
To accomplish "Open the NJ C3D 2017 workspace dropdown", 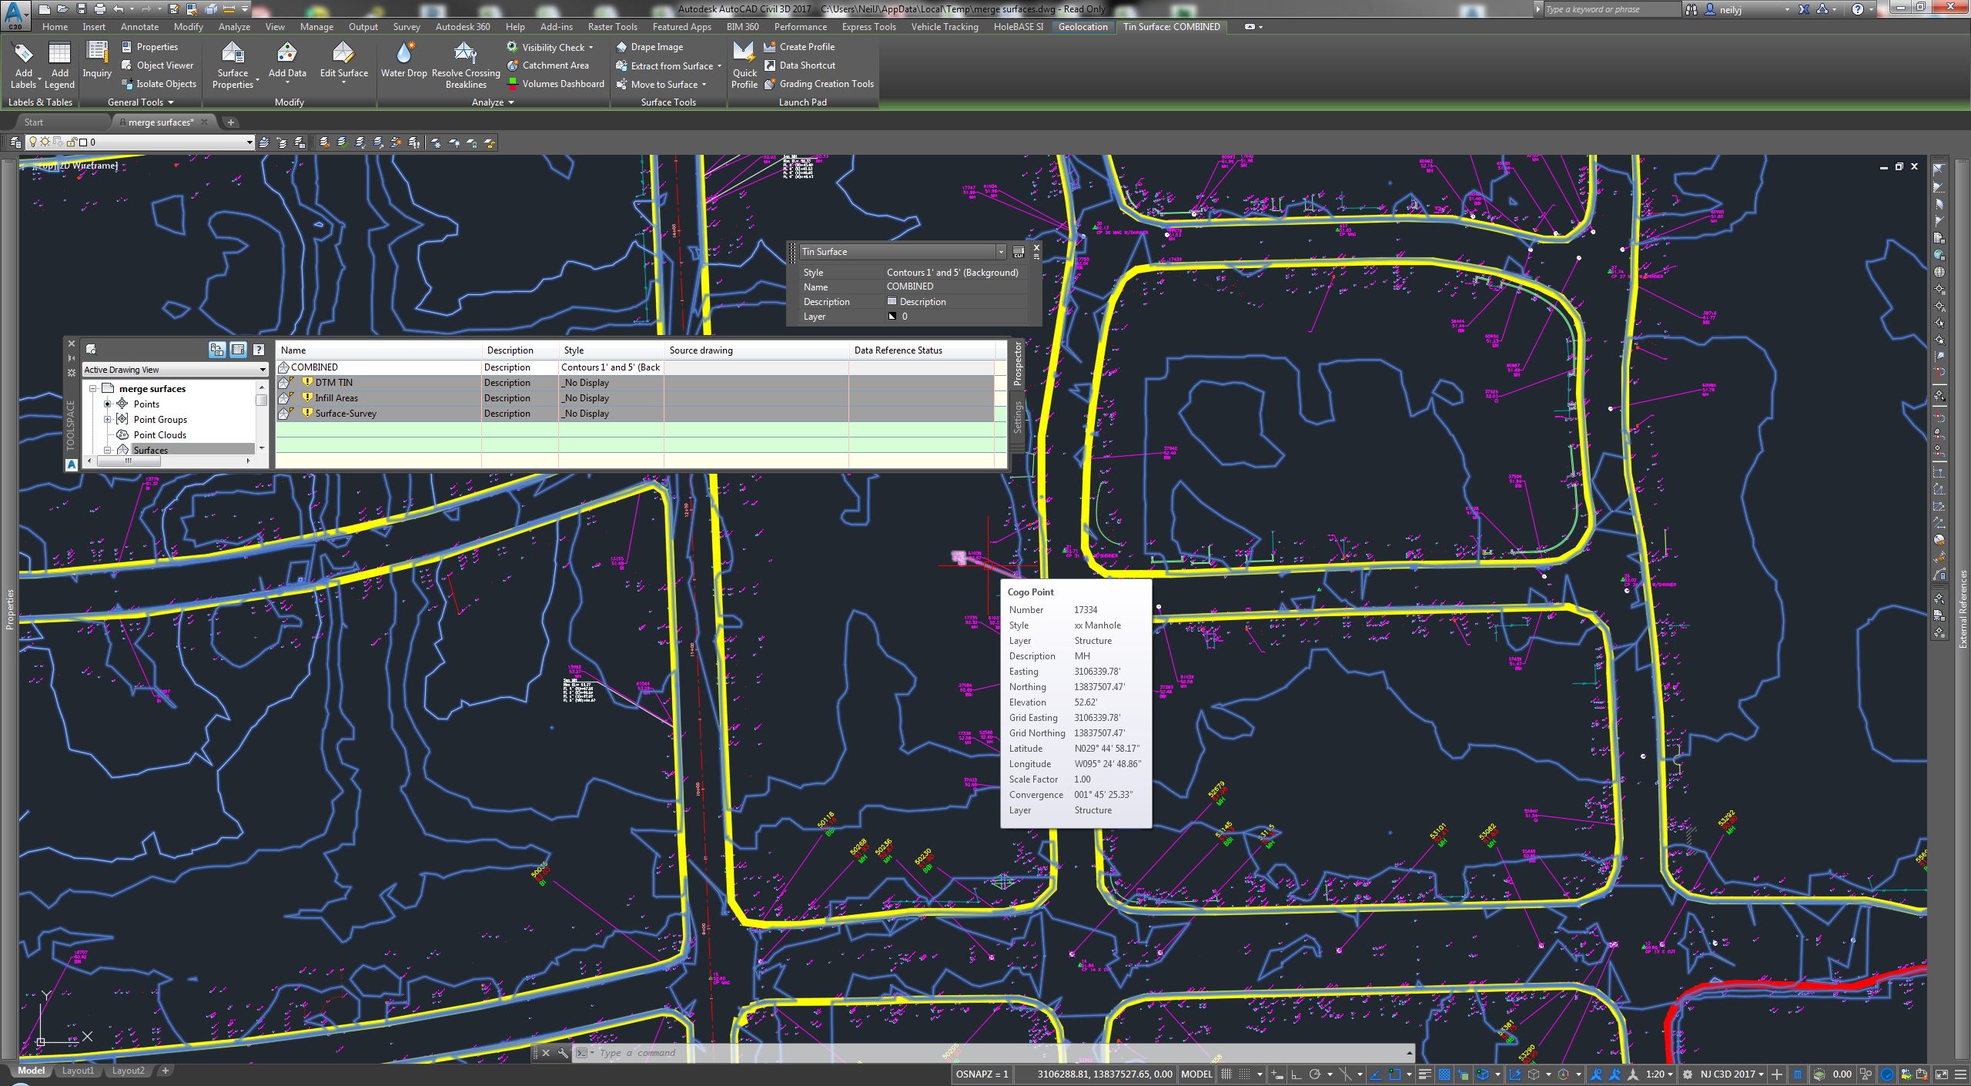I will point(1732,1074).
